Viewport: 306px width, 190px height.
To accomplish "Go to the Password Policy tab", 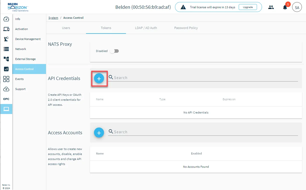I will click(186, 28).
